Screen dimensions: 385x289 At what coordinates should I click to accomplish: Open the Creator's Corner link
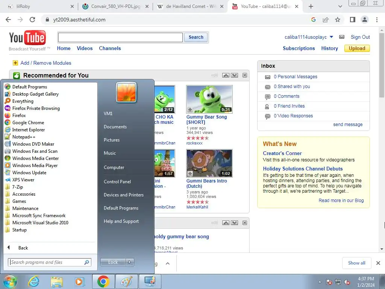pyautogui.click(x=282, y=153)
